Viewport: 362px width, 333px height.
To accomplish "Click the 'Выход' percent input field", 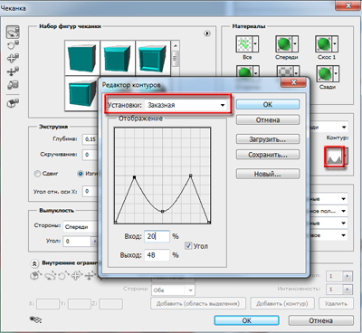I will (x=157, y=255).
